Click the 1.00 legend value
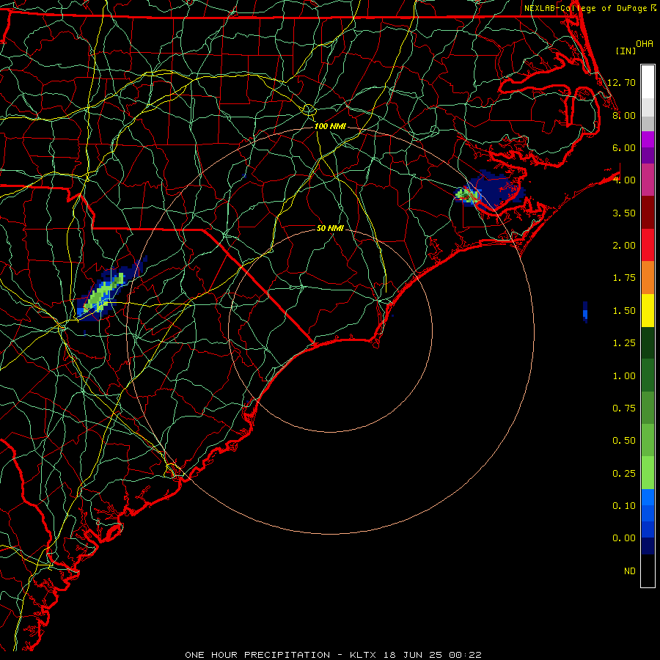The height and width of the screenshot is (660, 660). [x=624, y=376]
